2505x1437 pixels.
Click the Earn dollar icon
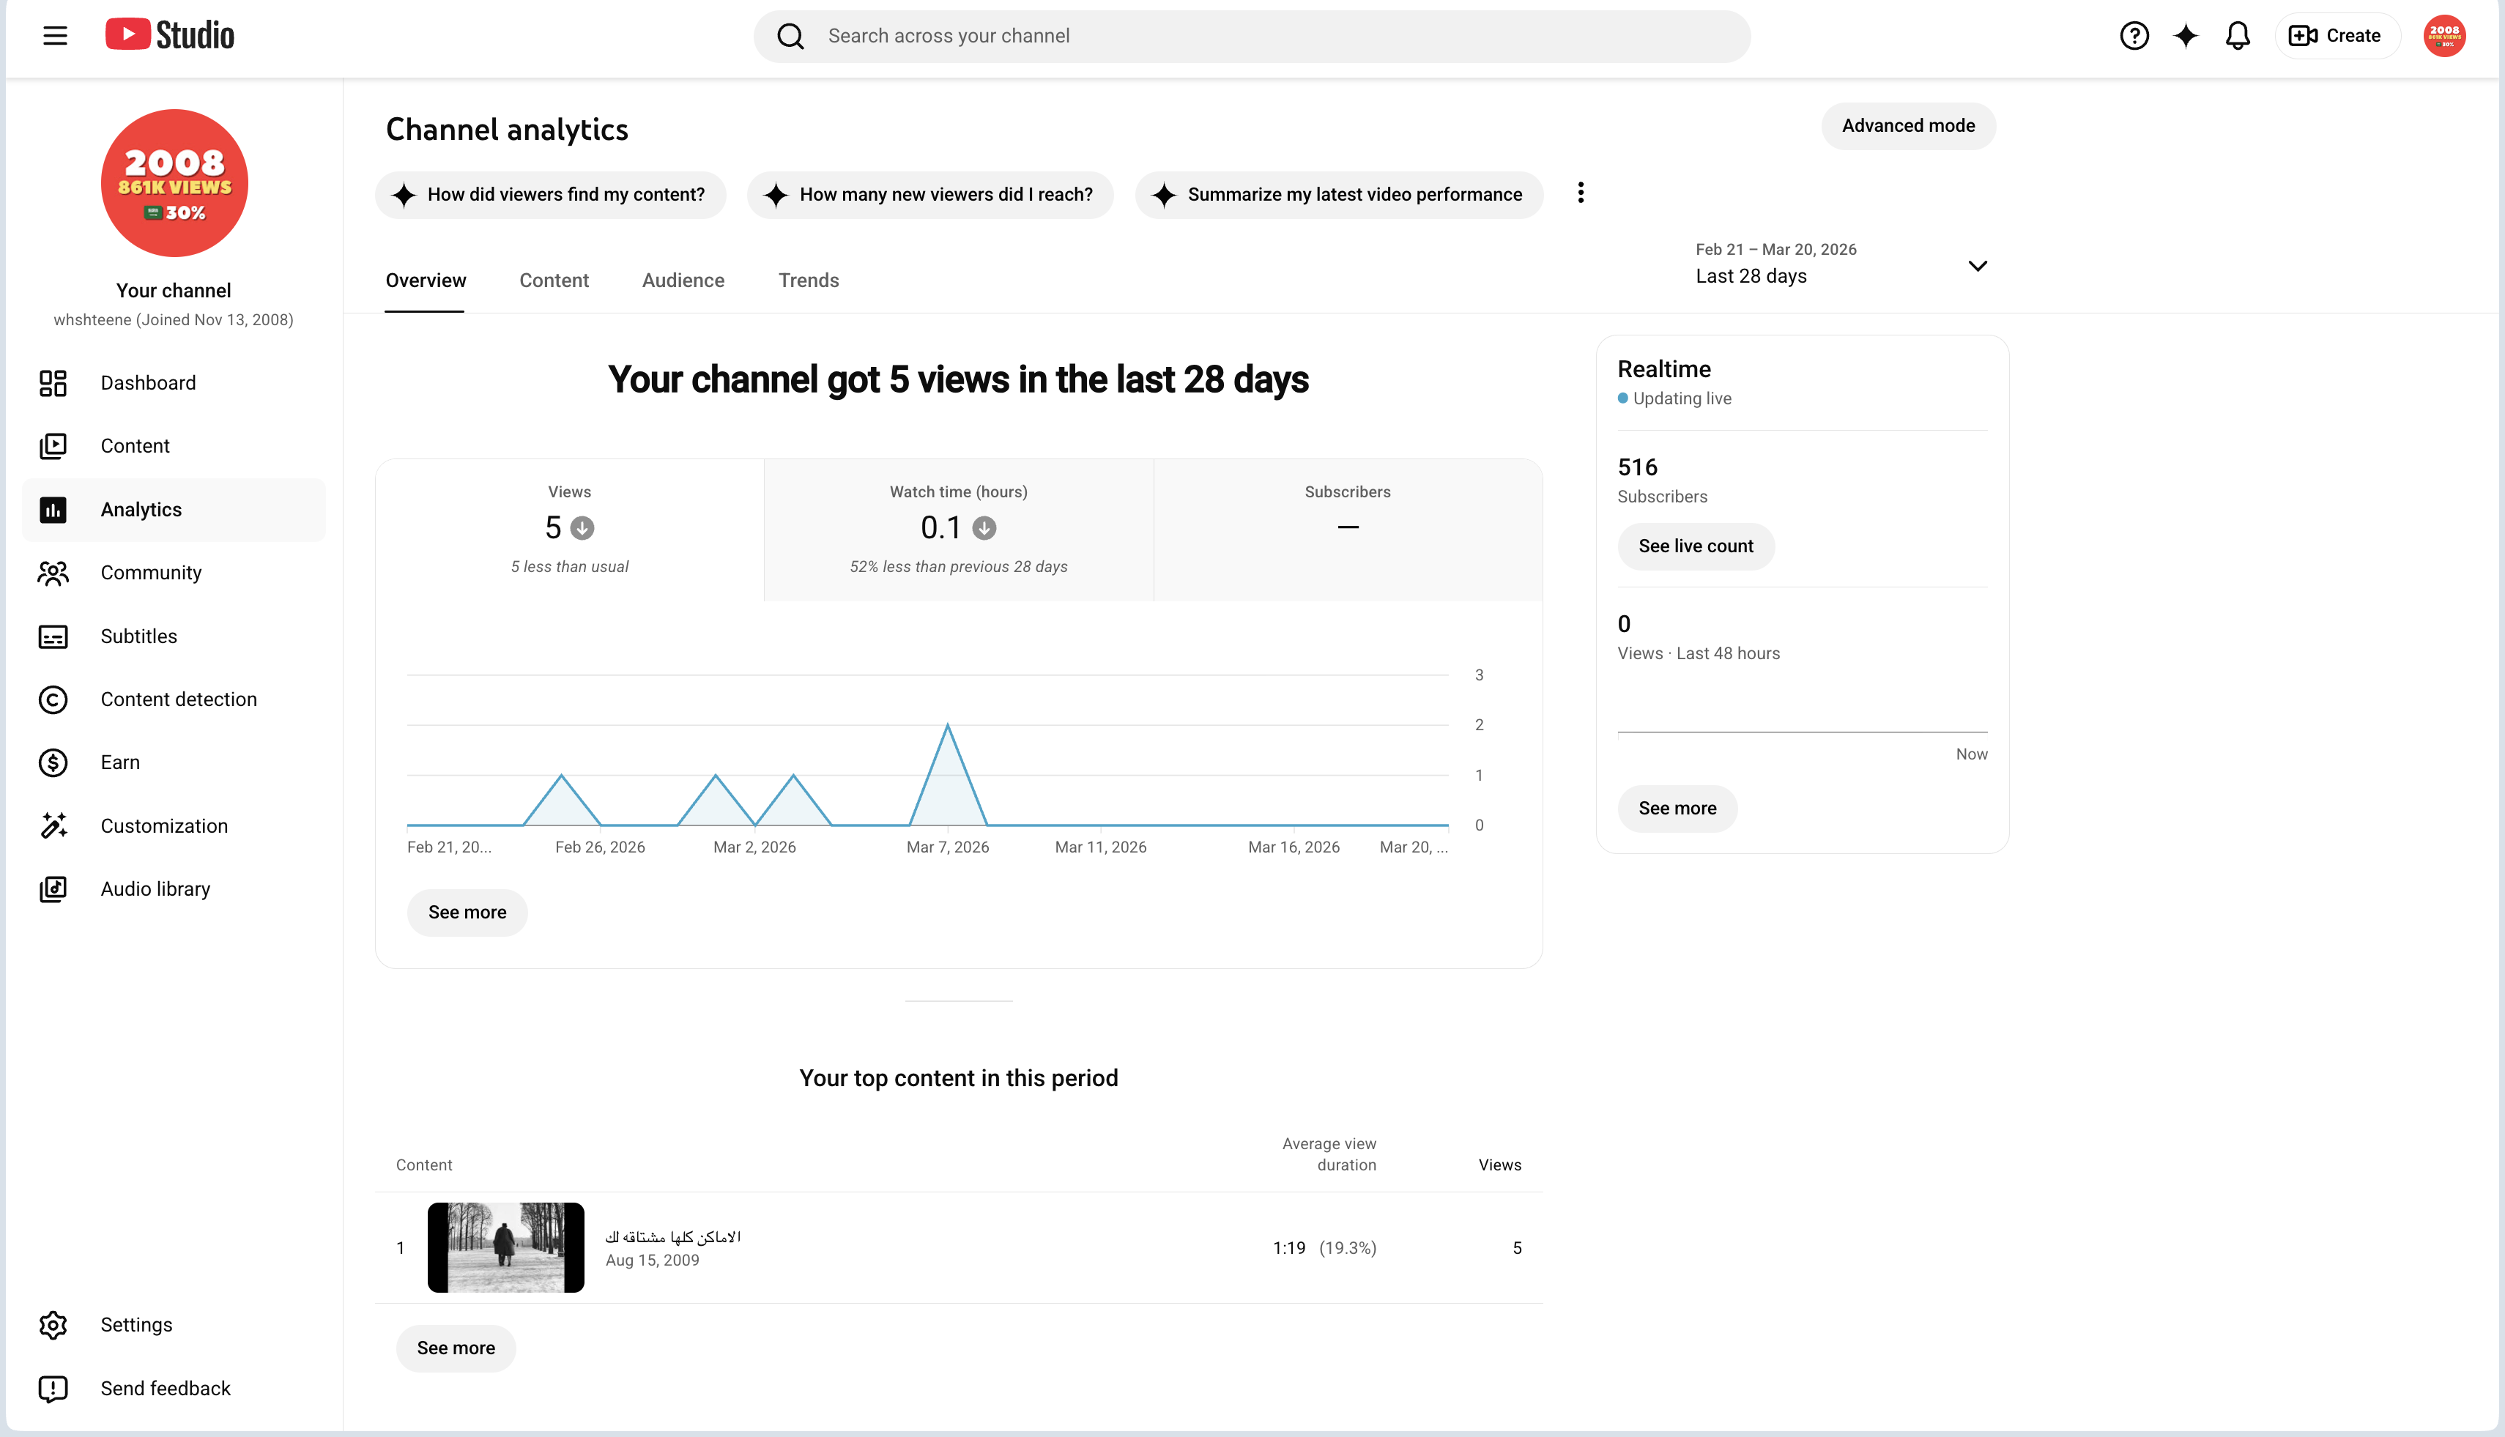53,763
